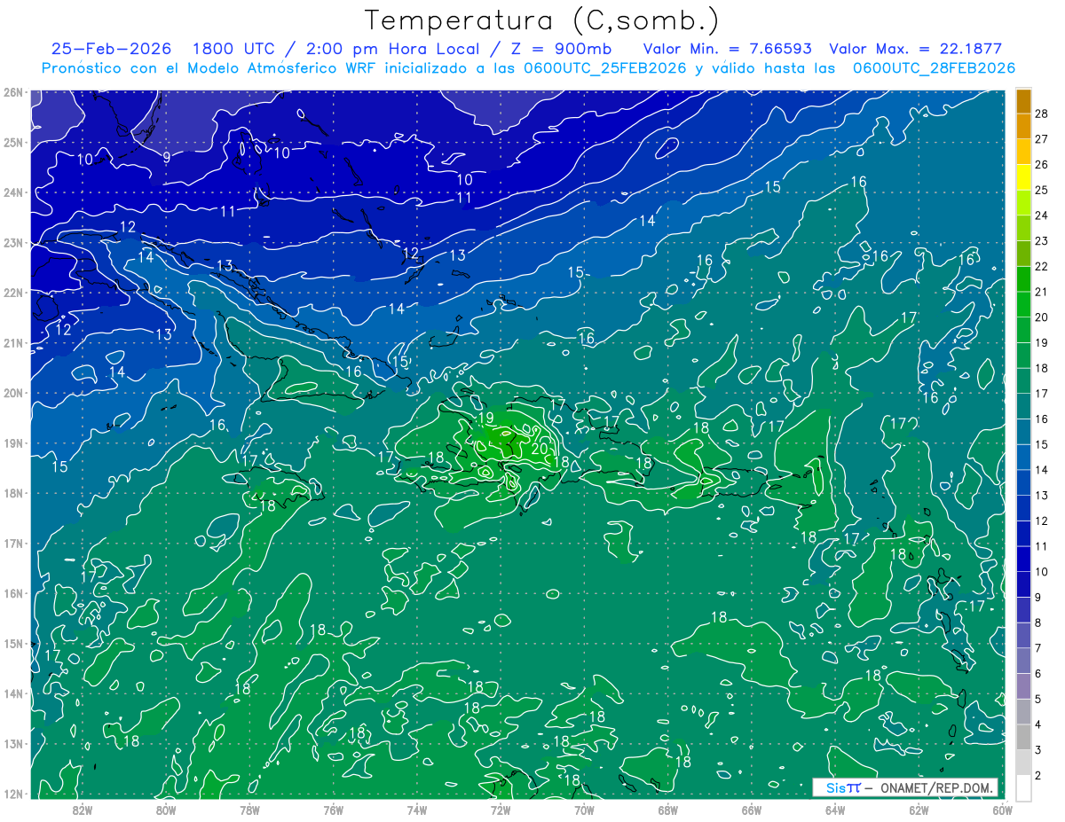The image size is (1065, 822).
Task: Click the "2:00 pm Hora Local" text
Action: click(x=391, y=49)
